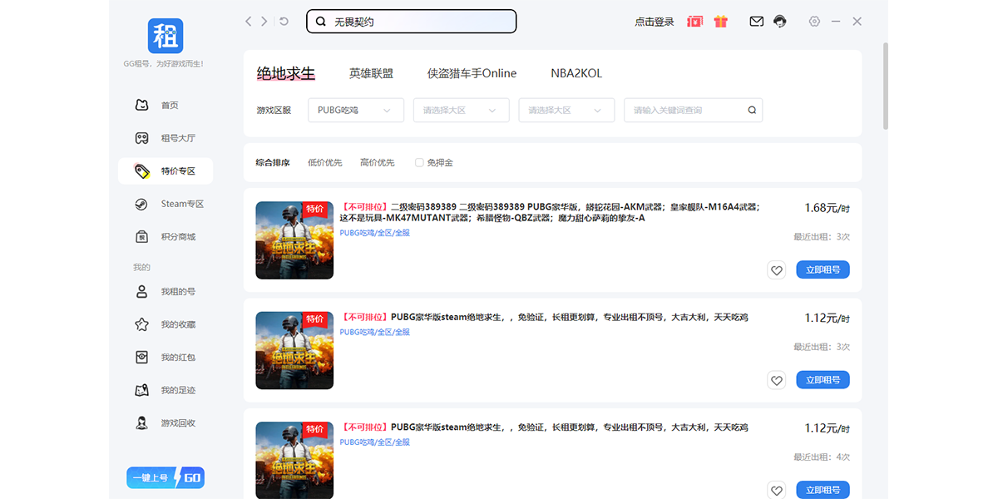The width and height of the screenshot is (998, 499).
Task: Switch to the 绝地求生 game tab
Action: pos(286,73)
